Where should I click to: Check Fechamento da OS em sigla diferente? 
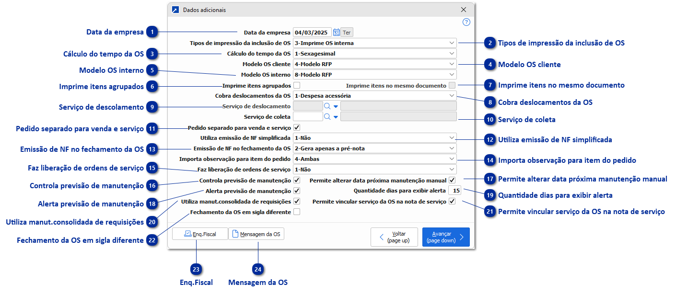[297, 211]
